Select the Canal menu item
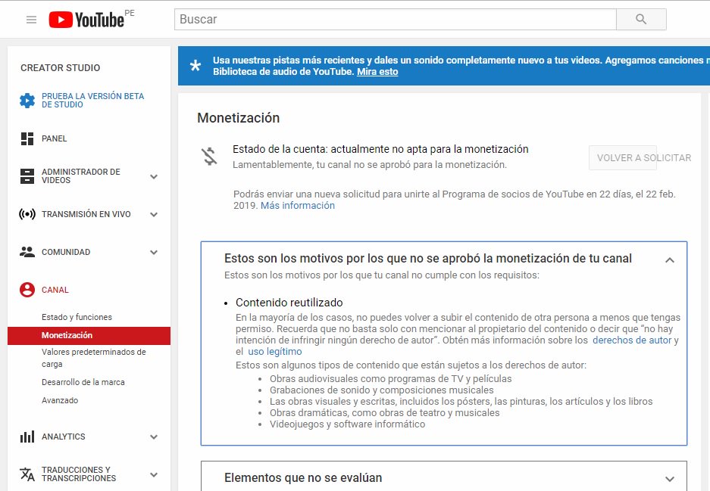Screen dimensions: 710x491 point(55,290)
